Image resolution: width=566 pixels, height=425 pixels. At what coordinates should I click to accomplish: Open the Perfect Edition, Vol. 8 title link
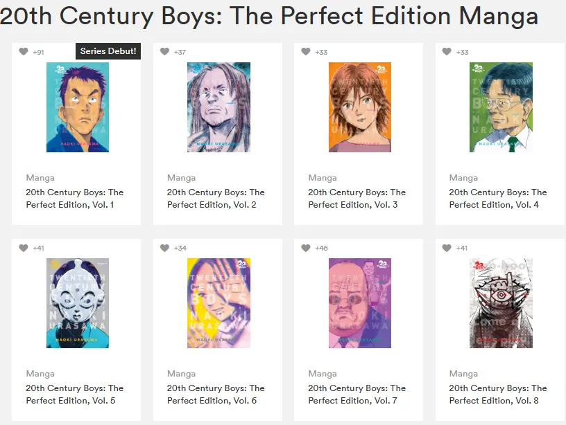pyautogui.click(x=498, y=395)
